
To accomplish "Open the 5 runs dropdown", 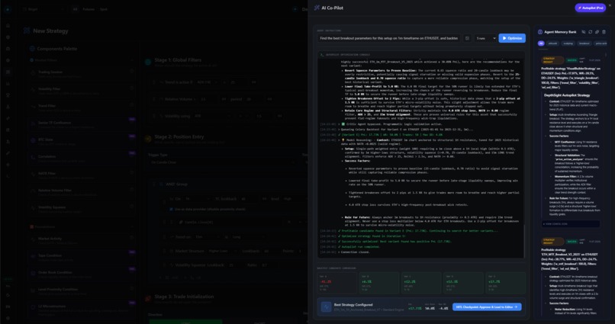I will click(x=485, y=38).
